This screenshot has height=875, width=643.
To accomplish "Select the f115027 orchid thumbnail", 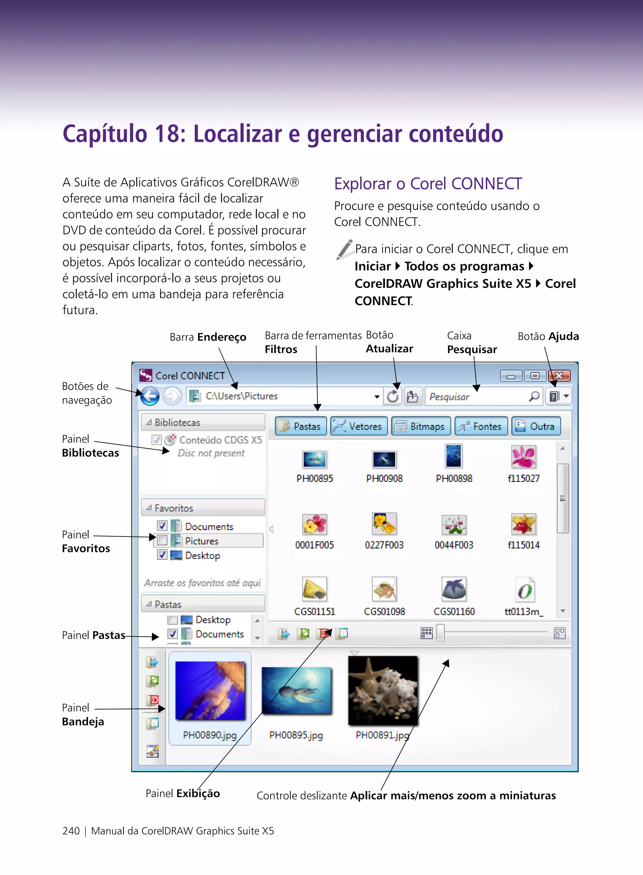I will [x=524, y=456].
